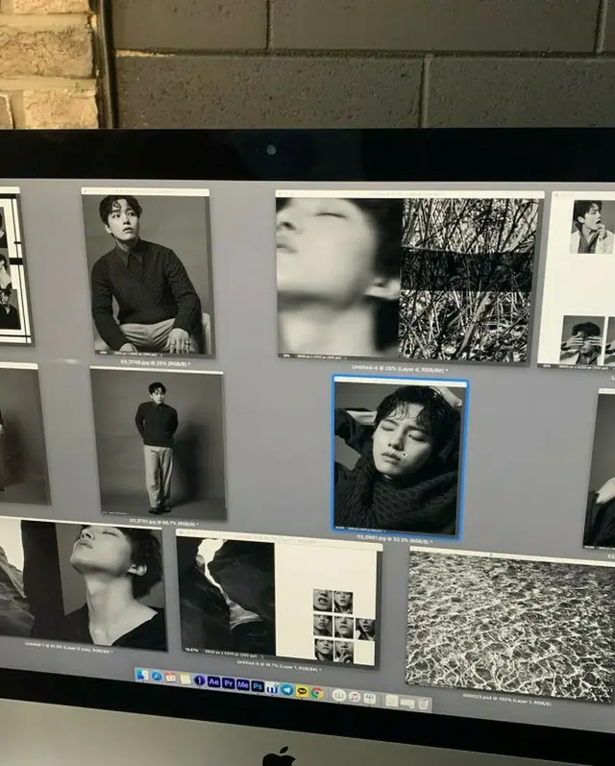The width and height of the screenshot is (615, 766).
Task: Select the Untitled-1 neck profile collage window
Action: [82, 583]
